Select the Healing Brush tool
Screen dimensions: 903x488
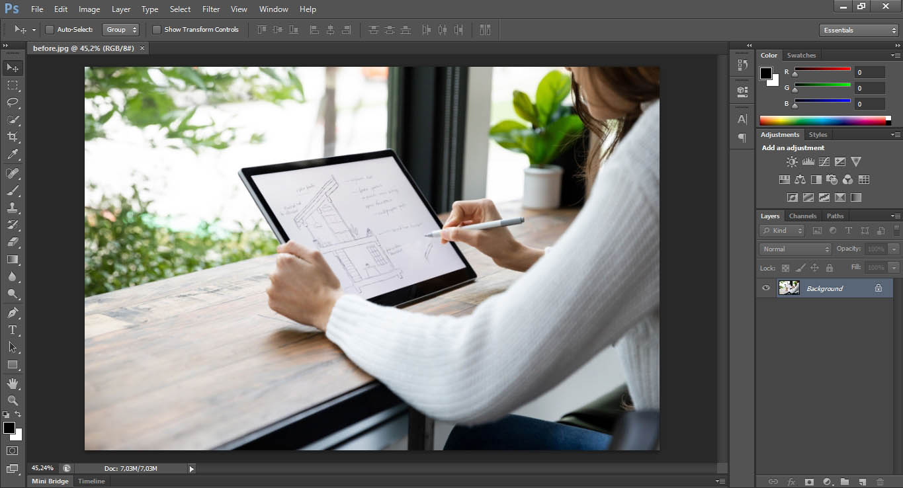[12, 173]
